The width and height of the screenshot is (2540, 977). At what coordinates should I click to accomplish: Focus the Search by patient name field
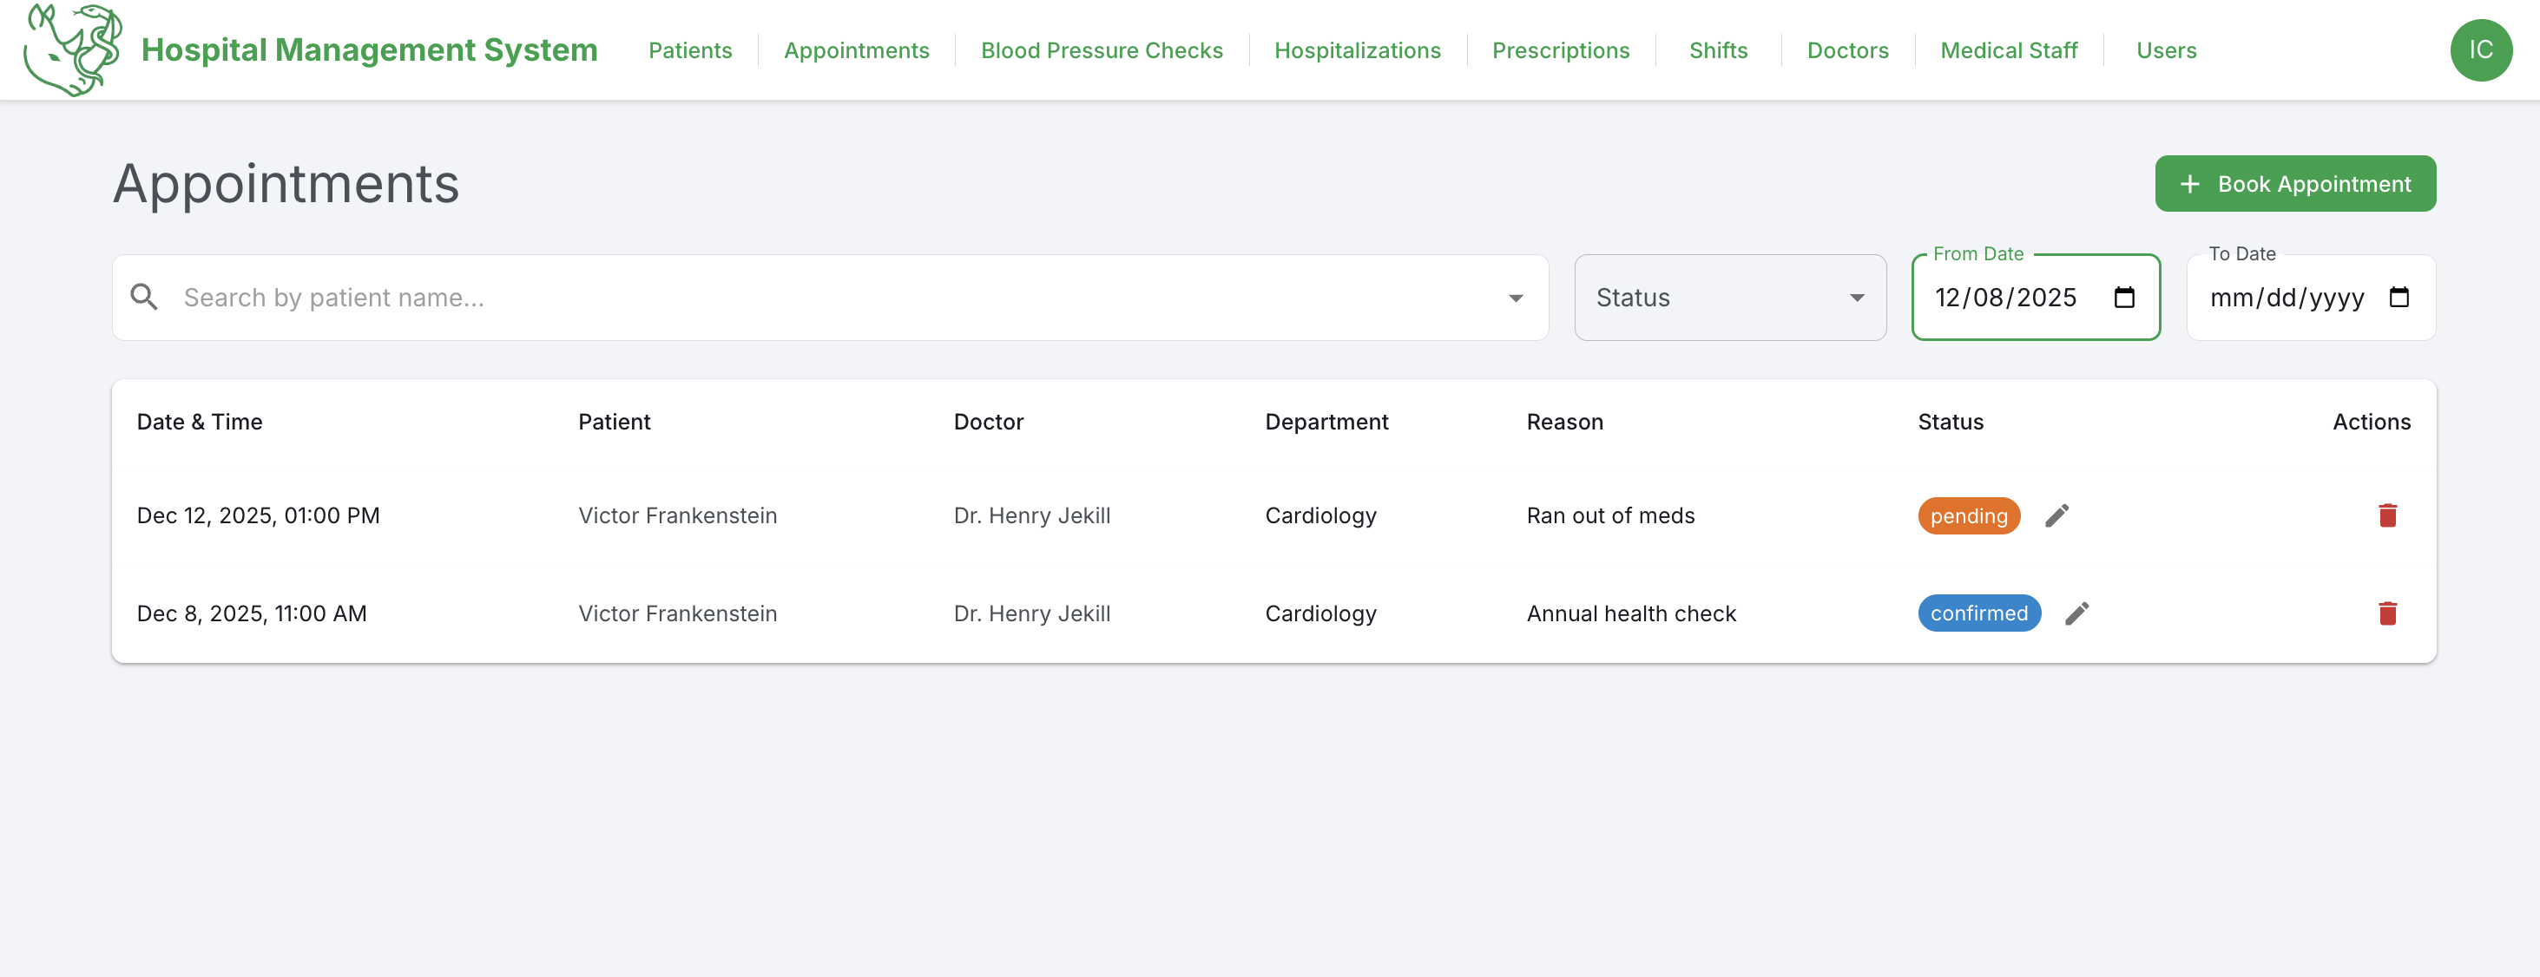828,298
